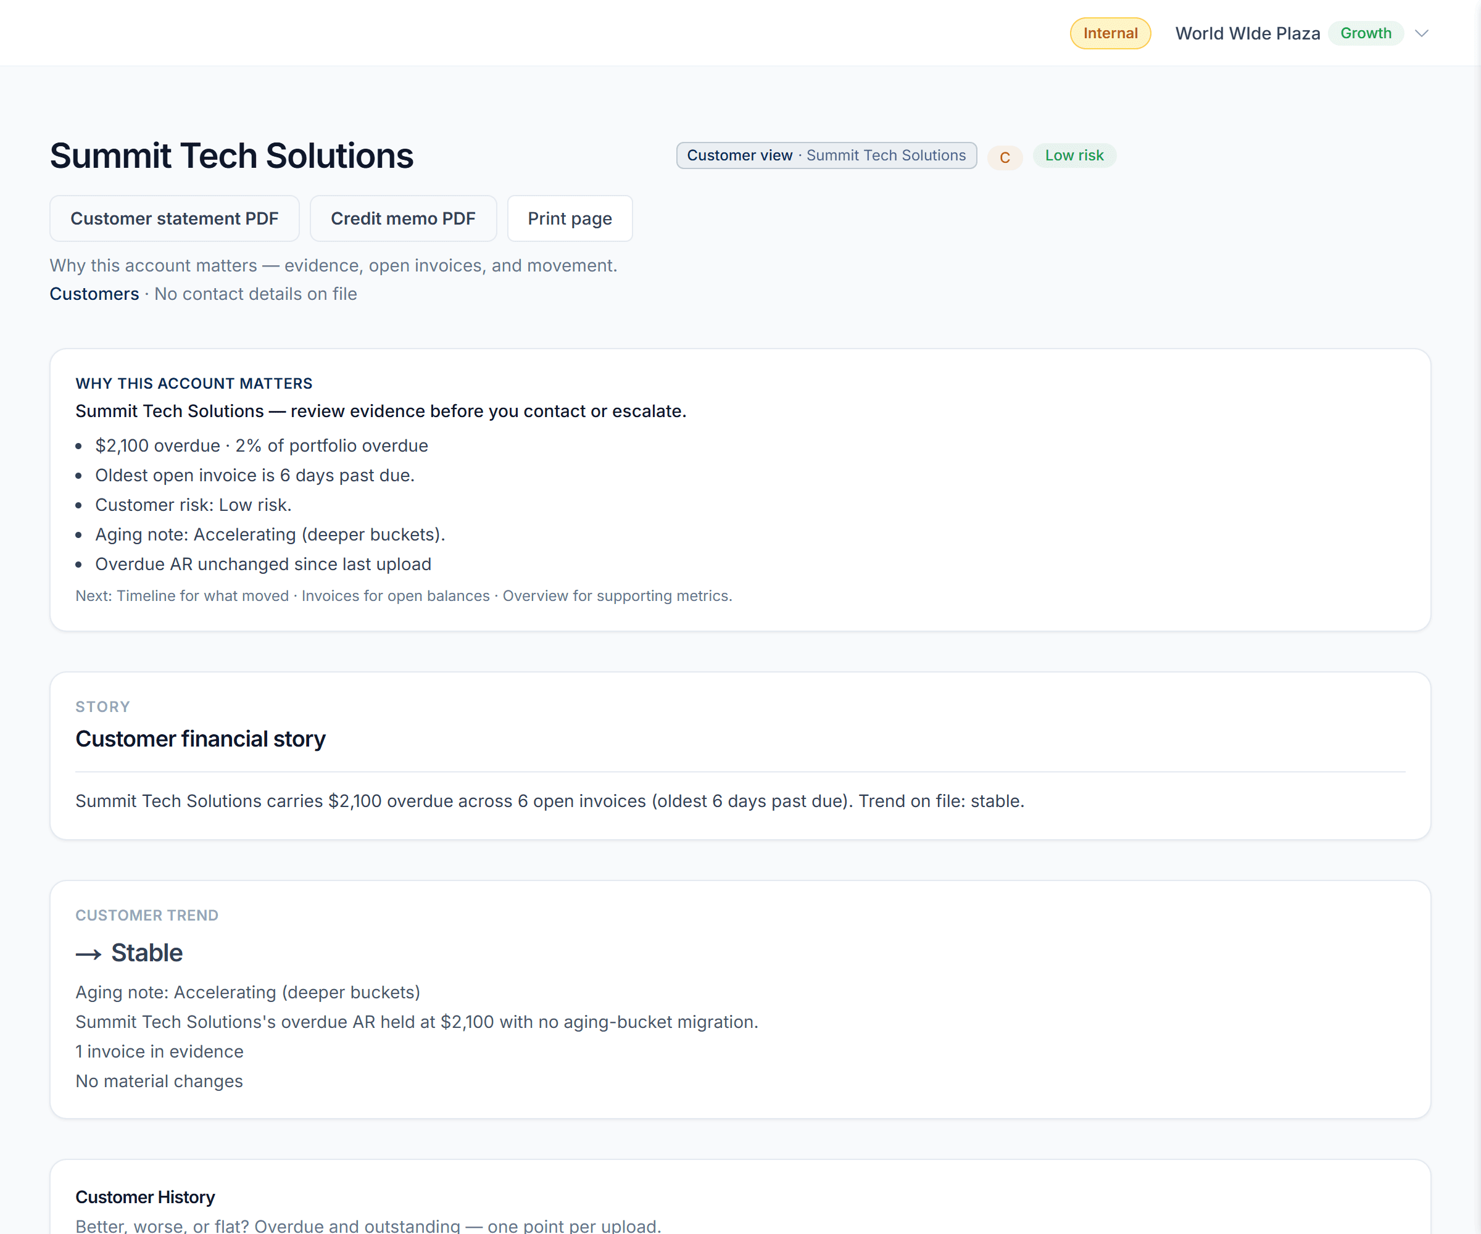
Task: Click the '1 invoice in evidence' line
Action: [x=159, y=1051]
